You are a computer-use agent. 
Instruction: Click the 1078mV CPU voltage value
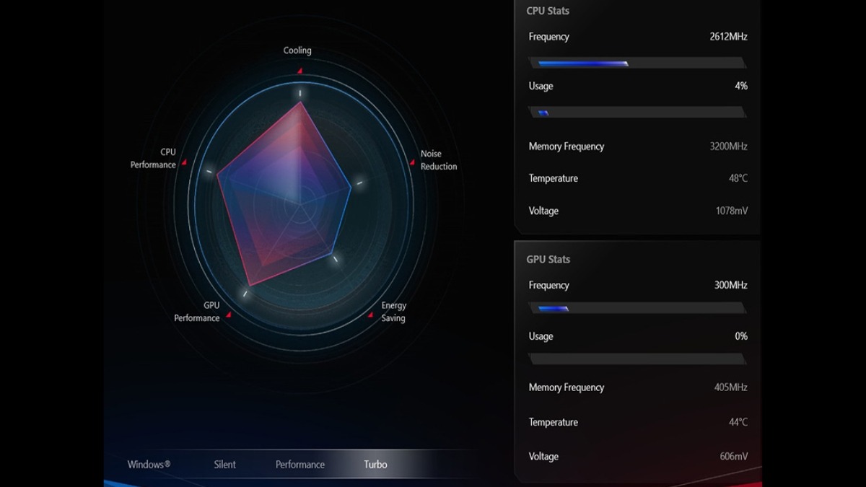tap(731, 211)
